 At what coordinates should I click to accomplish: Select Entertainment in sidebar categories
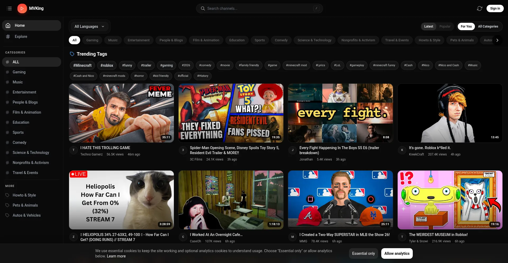click(31, 92)
